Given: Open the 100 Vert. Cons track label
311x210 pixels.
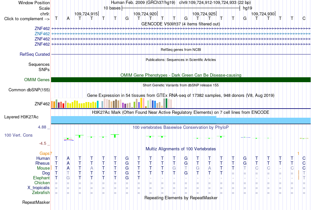Looking at the screenshot, I should (x=18, y=135).
